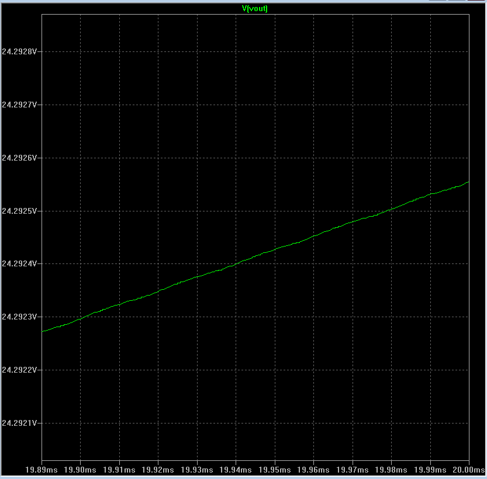
Task: Click the 19.92ms time axis label
Action: click(158, 470)
